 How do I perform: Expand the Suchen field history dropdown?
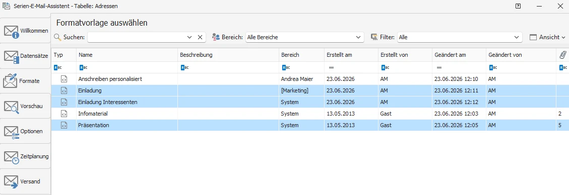pos(189,37)
